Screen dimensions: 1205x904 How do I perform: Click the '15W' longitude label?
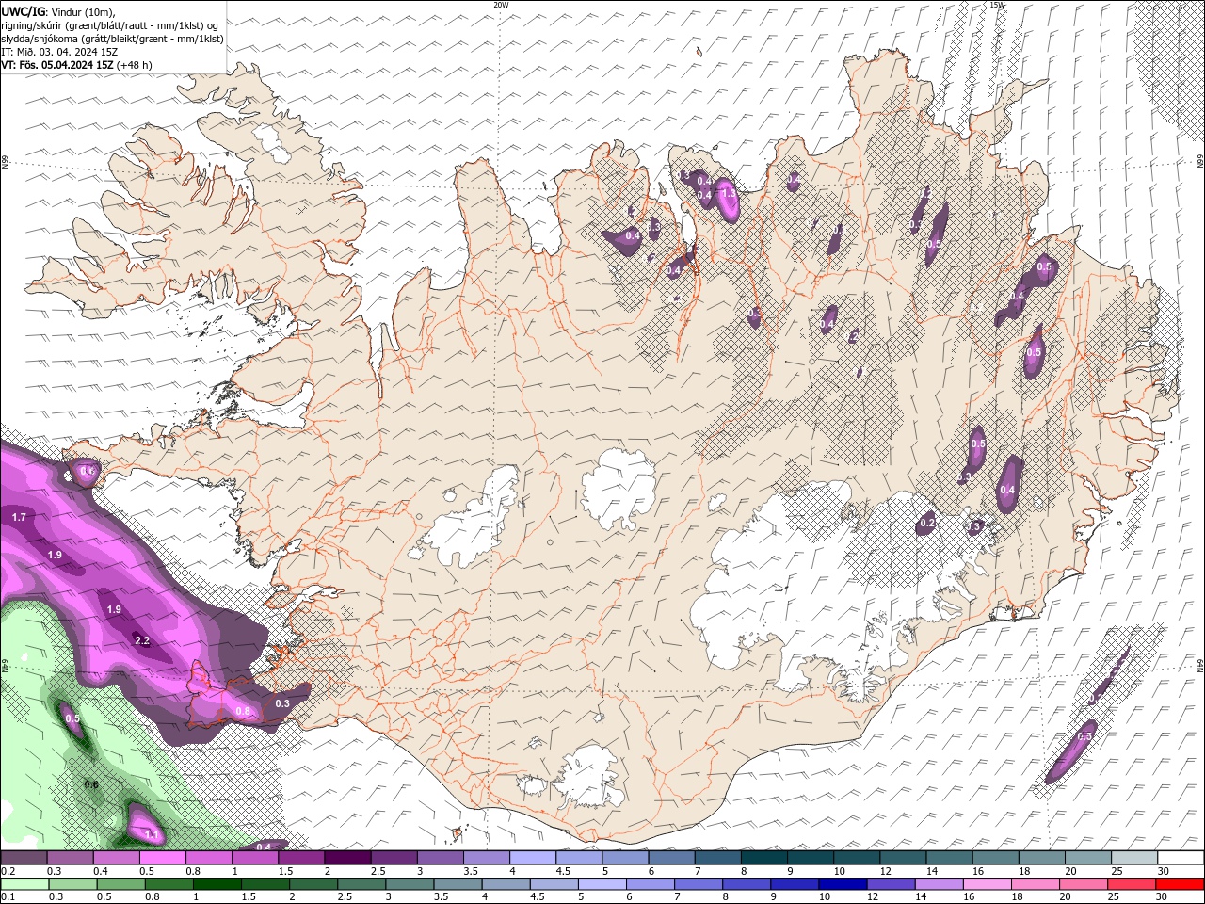tap(997, 5)
